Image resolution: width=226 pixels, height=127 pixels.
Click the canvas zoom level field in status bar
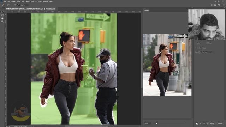click(x=7, y=126)
